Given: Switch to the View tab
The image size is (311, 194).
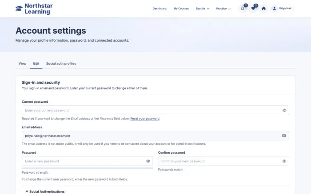Looking at the screenshot, I should coord(22,63).
